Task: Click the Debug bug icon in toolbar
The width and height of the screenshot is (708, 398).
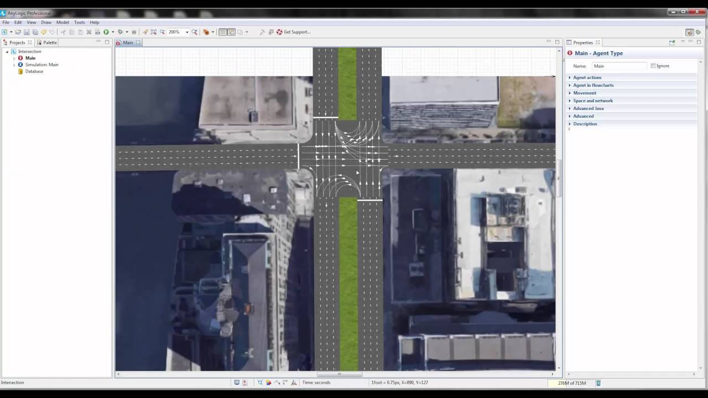Action: click(x=120, y=32)
